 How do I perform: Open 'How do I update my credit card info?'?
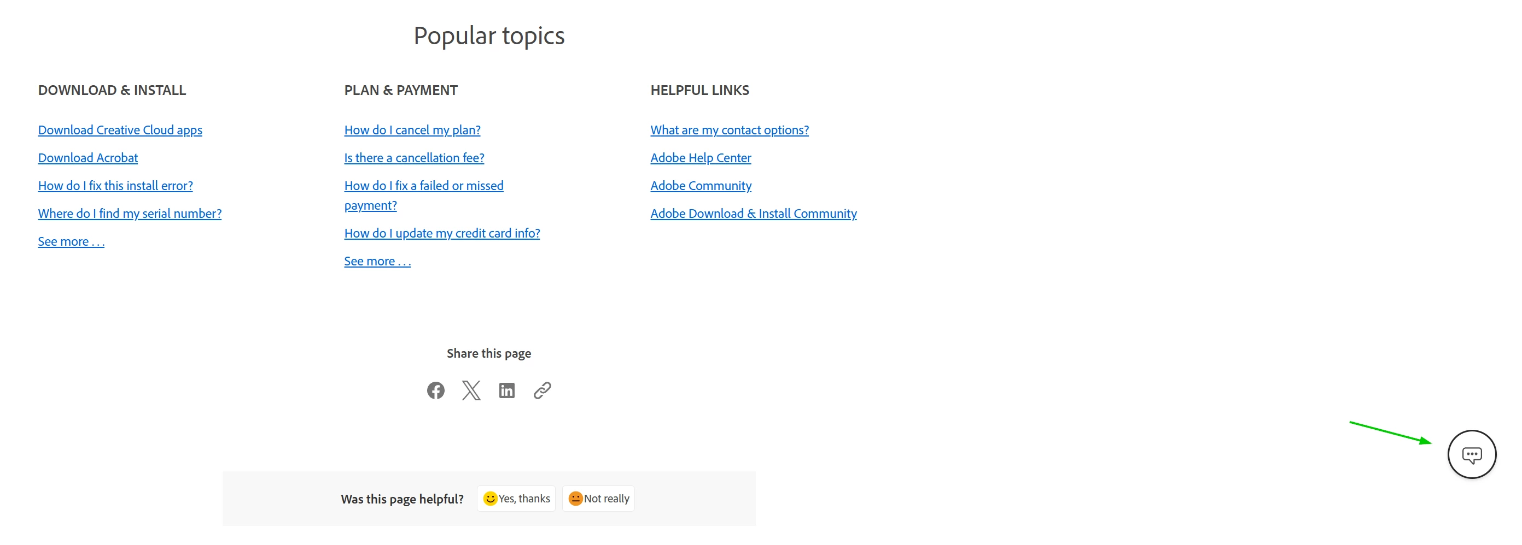coord(442,233)
